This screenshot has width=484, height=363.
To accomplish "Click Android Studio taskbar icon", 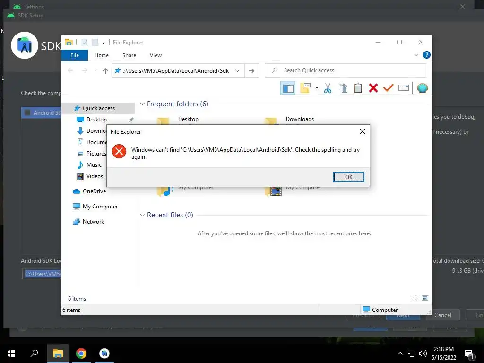I will 104,354.
